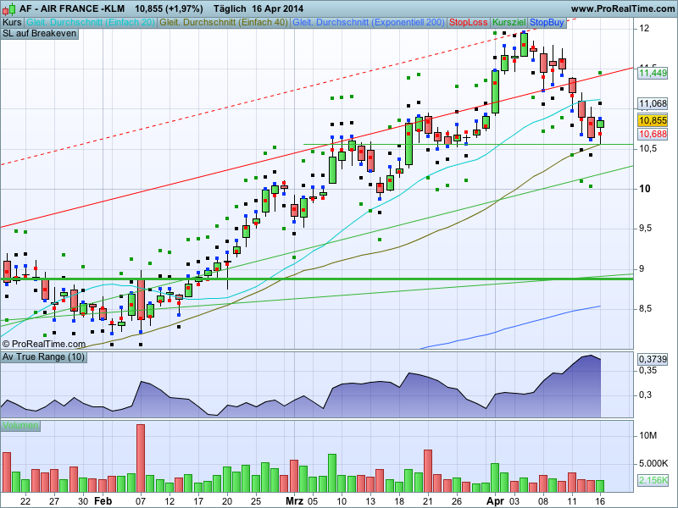Image resolution: width=678 pixels, height=508 pixels.
Task: Open the Gleit. Durchschnitt (Einfach 40) label
Action: [x=224, y=22]
